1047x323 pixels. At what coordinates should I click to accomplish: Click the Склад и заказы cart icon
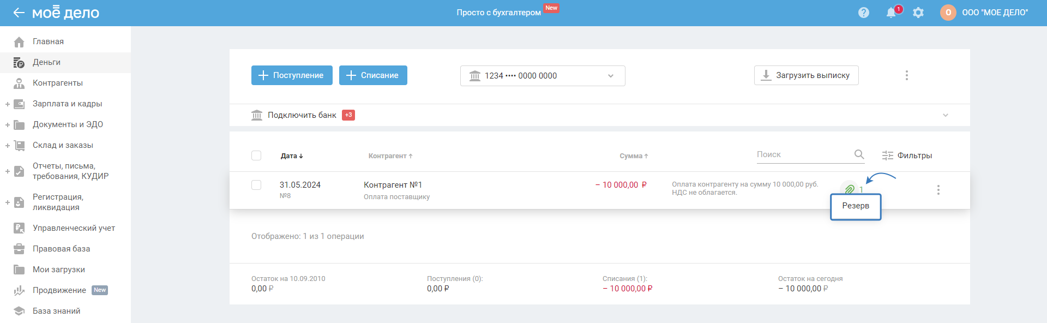tap(19, 145)
